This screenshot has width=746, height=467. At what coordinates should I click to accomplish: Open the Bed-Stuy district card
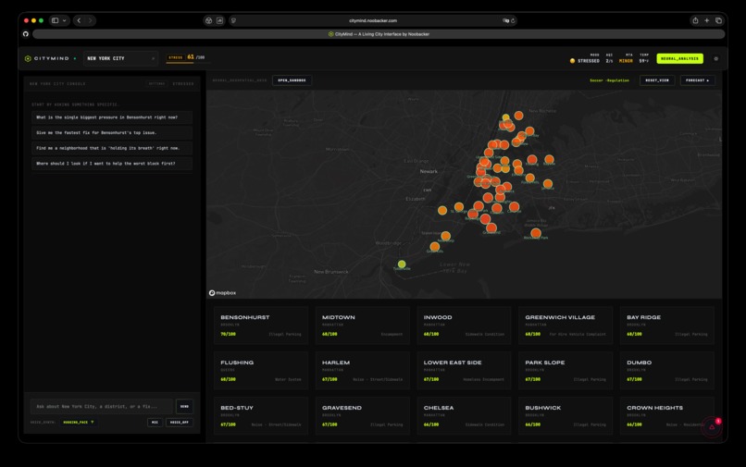[261, 415]
